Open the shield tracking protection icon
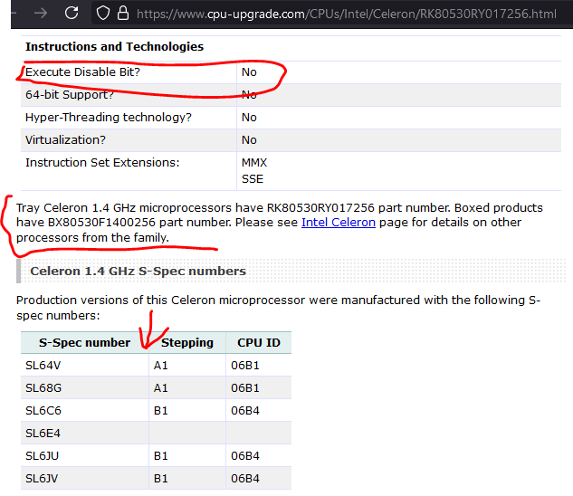573x496 pixels. click(103, 14)
